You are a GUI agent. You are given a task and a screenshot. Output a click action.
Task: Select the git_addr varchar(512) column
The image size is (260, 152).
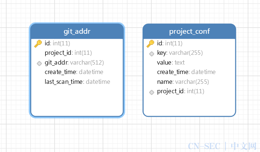pyautogui.click(x=74, y=62)
